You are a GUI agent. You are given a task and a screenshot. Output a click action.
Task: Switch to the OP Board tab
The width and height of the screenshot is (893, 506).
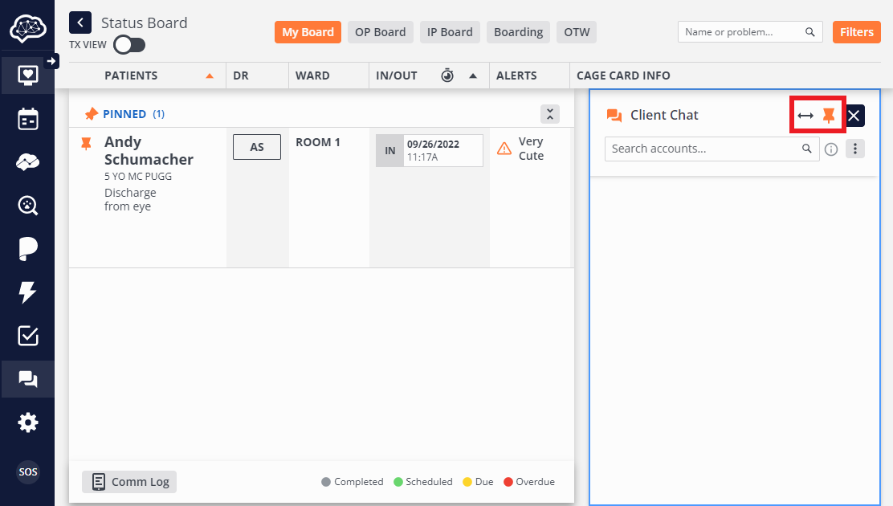381,32
